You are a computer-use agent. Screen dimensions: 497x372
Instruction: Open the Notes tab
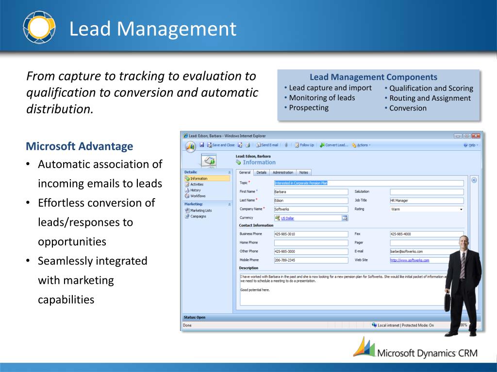pos(304,172)
